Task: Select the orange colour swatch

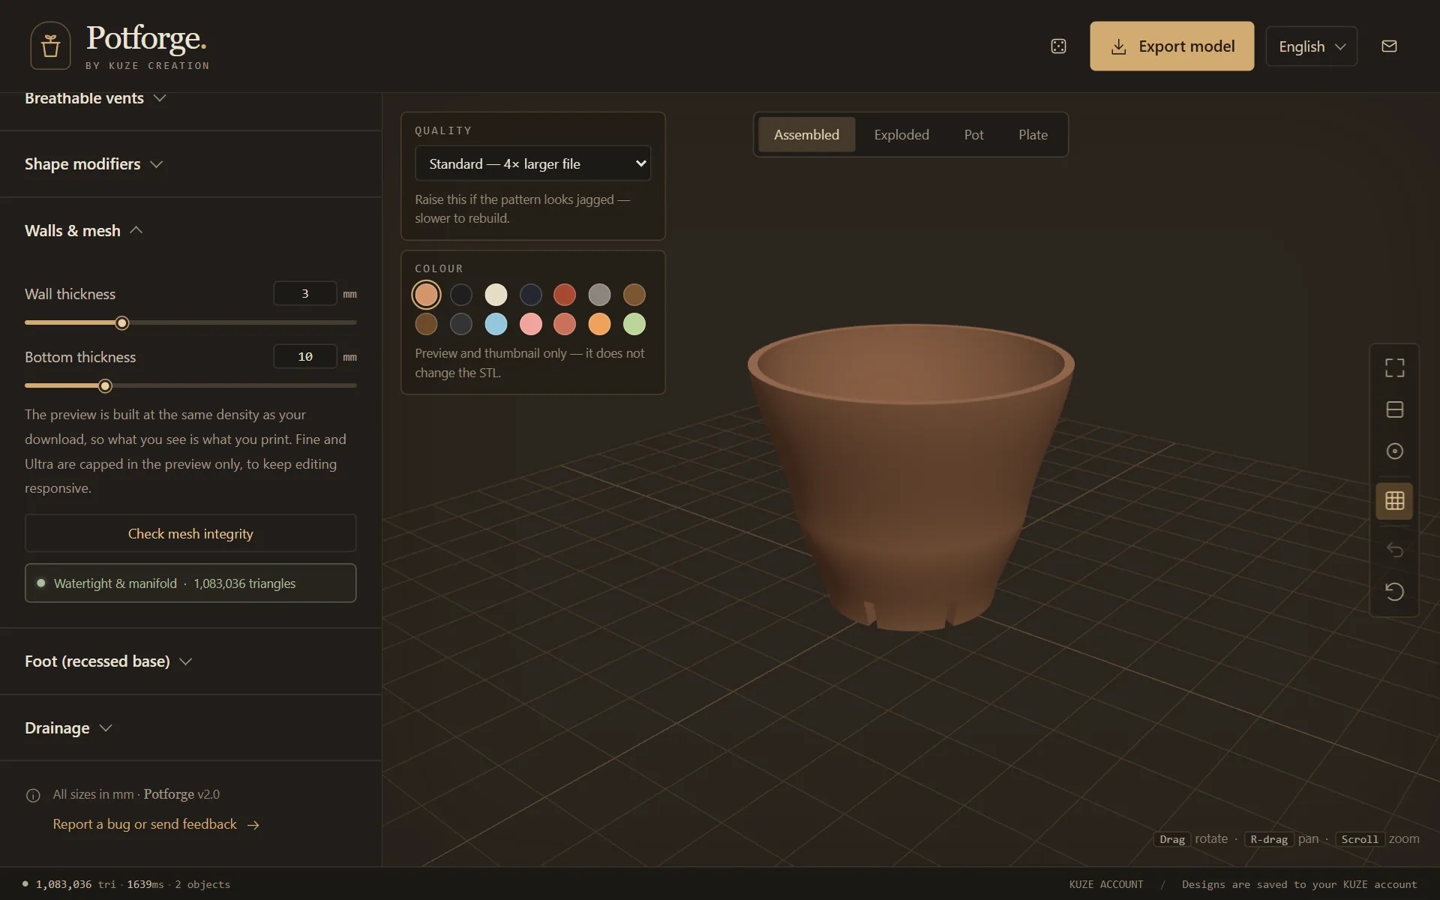Action: (x=599, y=324)
